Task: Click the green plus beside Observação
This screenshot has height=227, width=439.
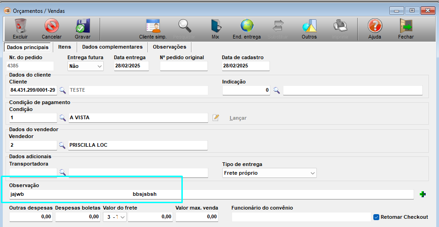Action: point(423,194)
